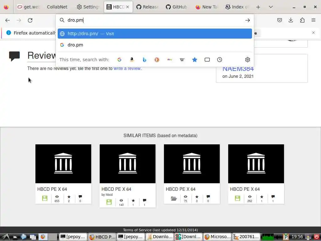Switch to the New Tab tab
This screenshot has height=241, width=321.
(x=206, y=7)
